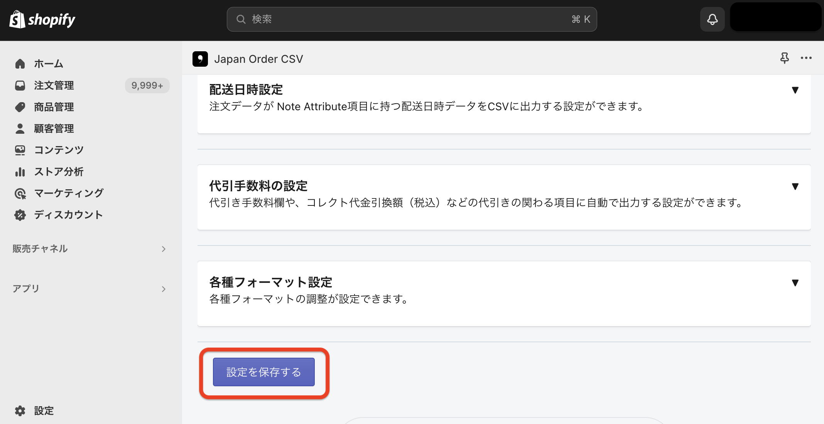This screenshot has width=824, height=424.
Task: Click the marketing target icon
Action: pyautogui.click(x=20, y=193)
